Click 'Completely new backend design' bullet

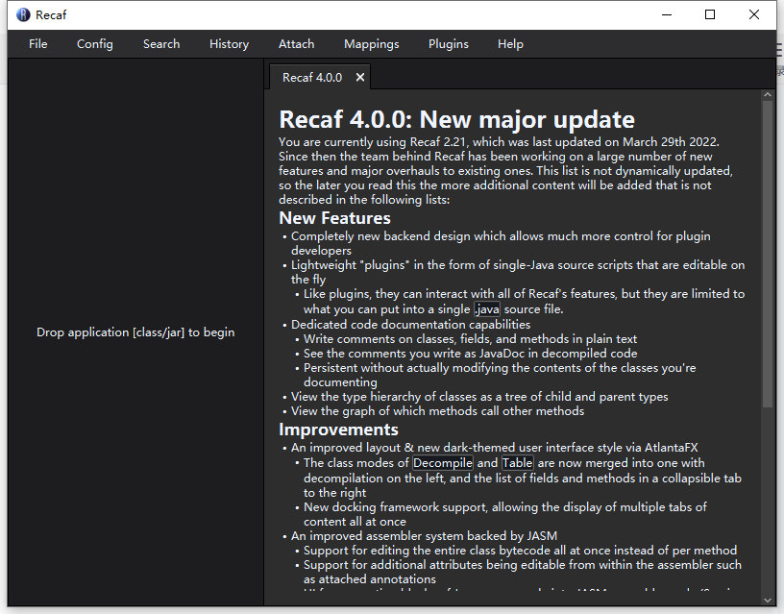(x=501, y=243)
